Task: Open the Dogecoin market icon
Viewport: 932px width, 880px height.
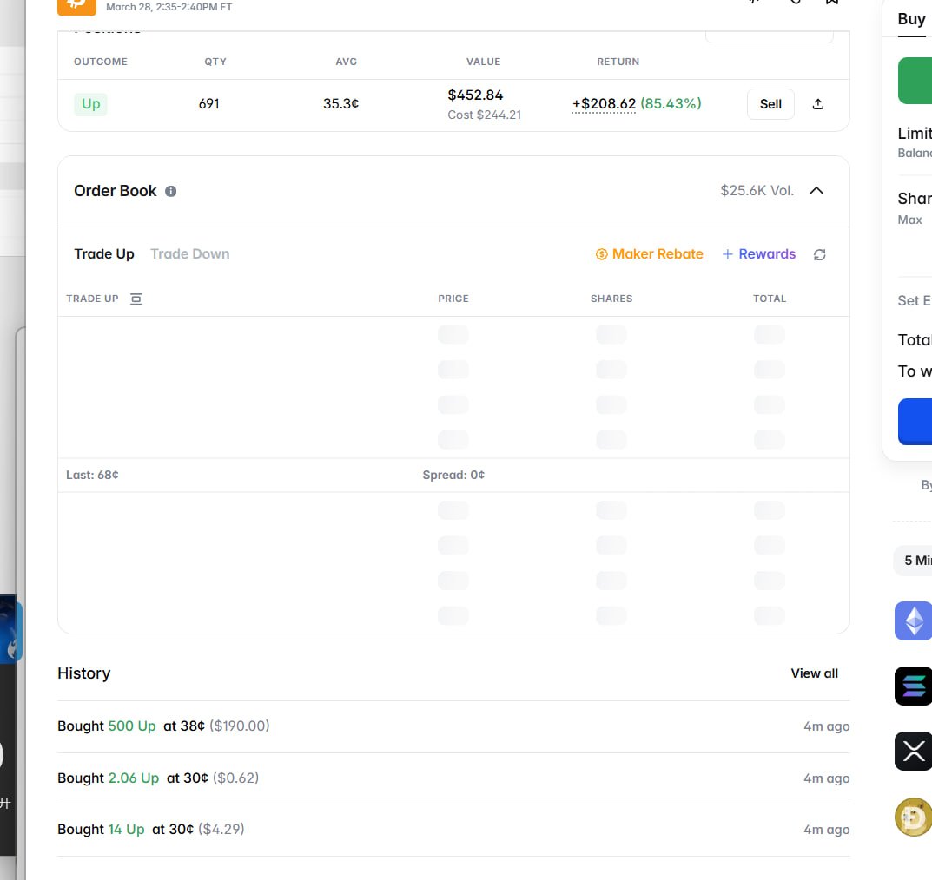Action: 913,817
